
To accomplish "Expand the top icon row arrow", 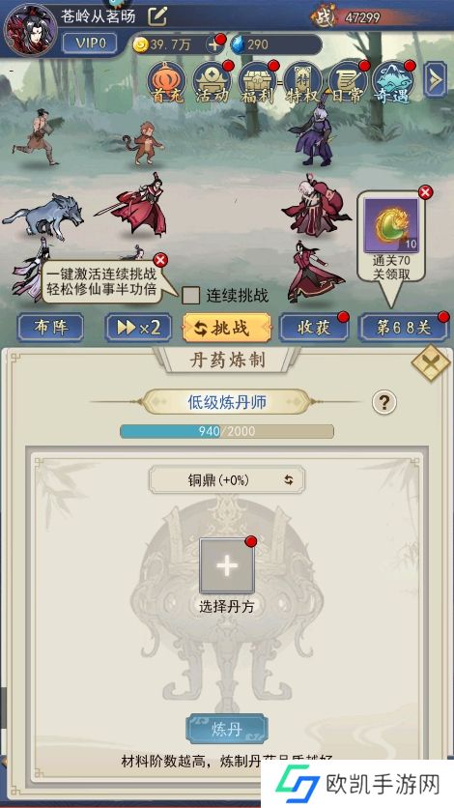I will tap(435, 79).
